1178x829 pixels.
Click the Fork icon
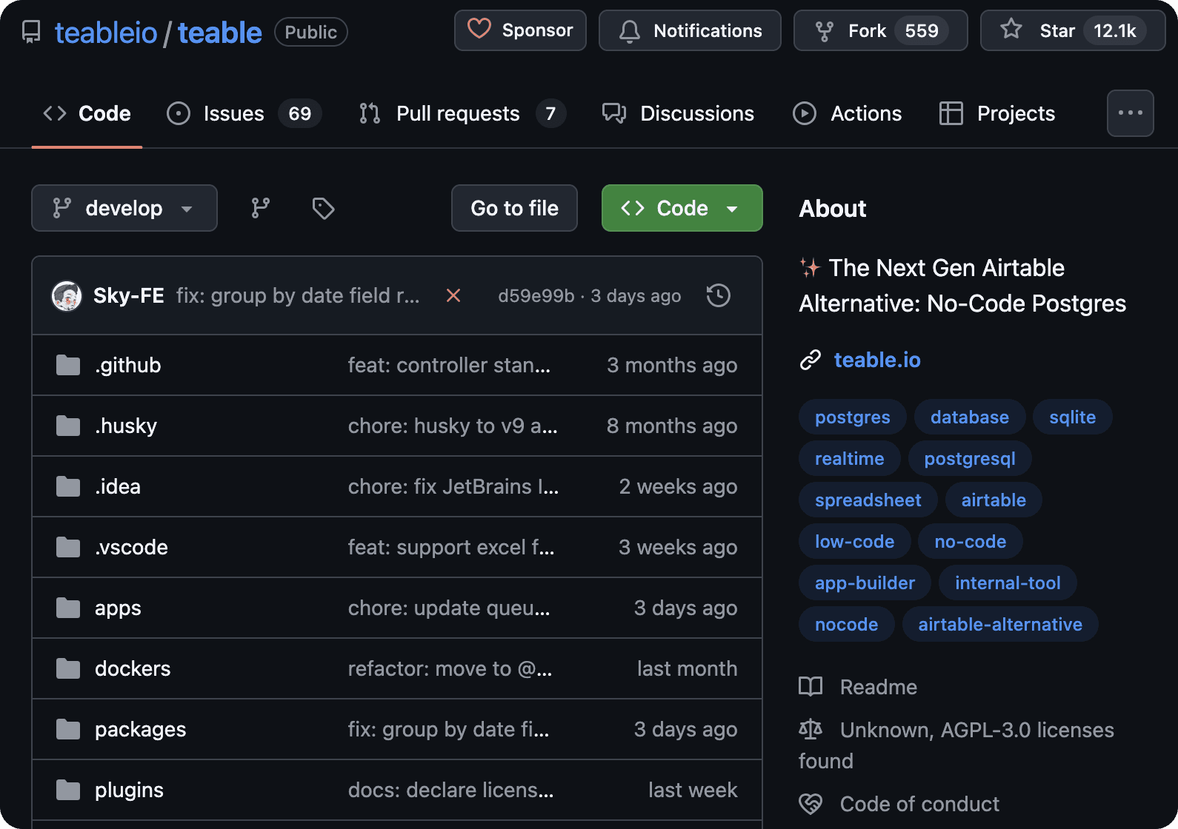824,31
